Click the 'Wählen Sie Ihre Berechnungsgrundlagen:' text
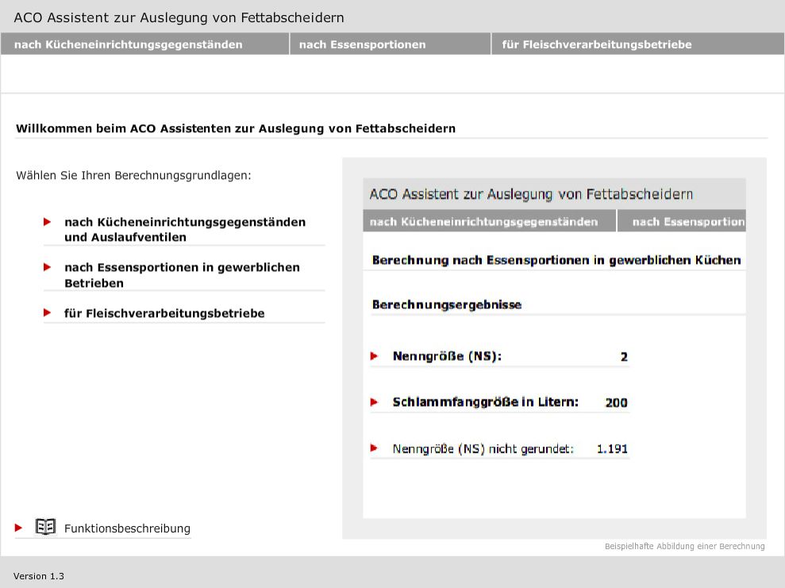 133,175
